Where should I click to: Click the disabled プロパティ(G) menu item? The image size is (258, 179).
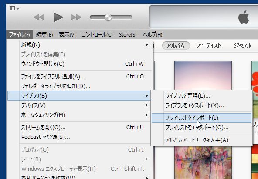pyautogui.click(x=79, y=150)
